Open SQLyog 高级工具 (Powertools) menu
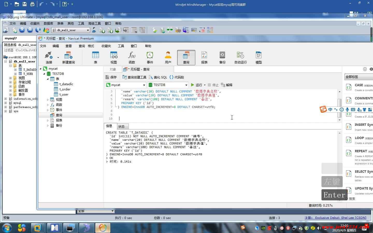Image resolution: width=373 pixels, height=233 pixels. [x=95, y=23]
